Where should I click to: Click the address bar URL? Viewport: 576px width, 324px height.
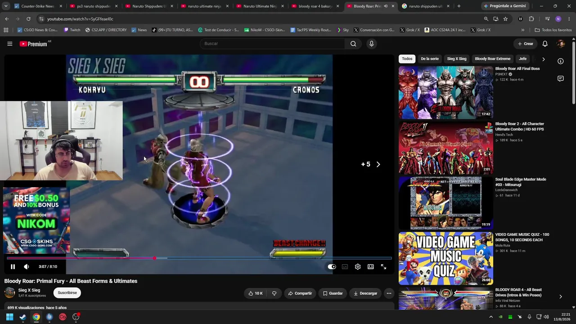(x=80, y=19)
